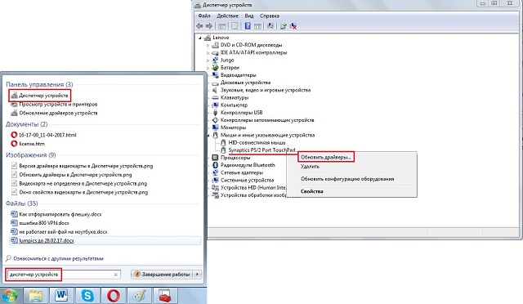
Task: Click the Windows Start orb
Action: [9, 296]
